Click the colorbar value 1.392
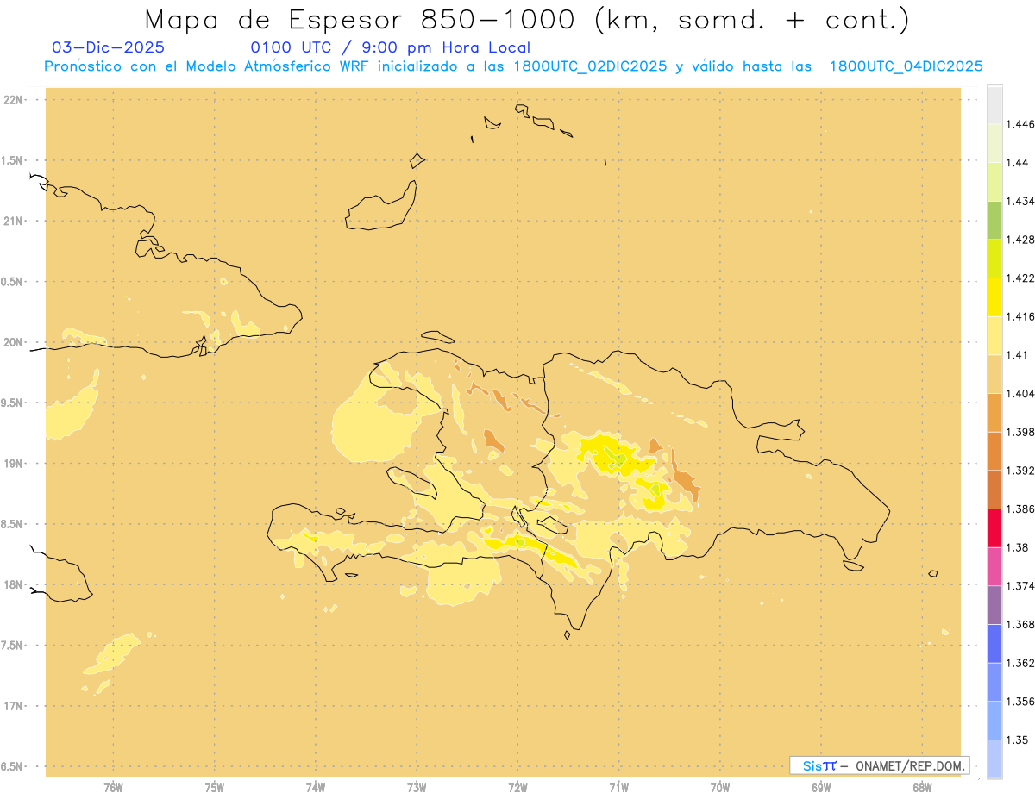The width and height of the screenshot is (1035, 799). (x=1020, y=471)
